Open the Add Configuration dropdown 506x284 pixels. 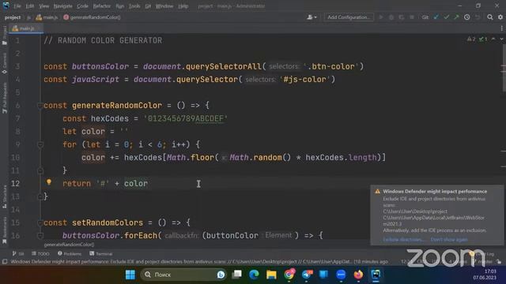click(349, 17)
